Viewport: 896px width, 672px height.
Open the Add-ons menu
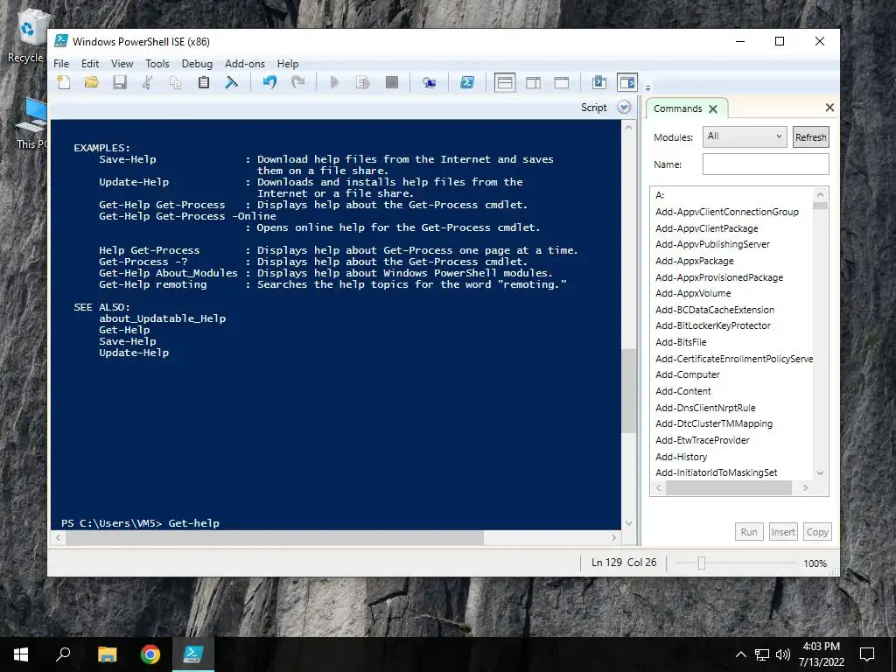pyautogui.click(x=245, y=64)
